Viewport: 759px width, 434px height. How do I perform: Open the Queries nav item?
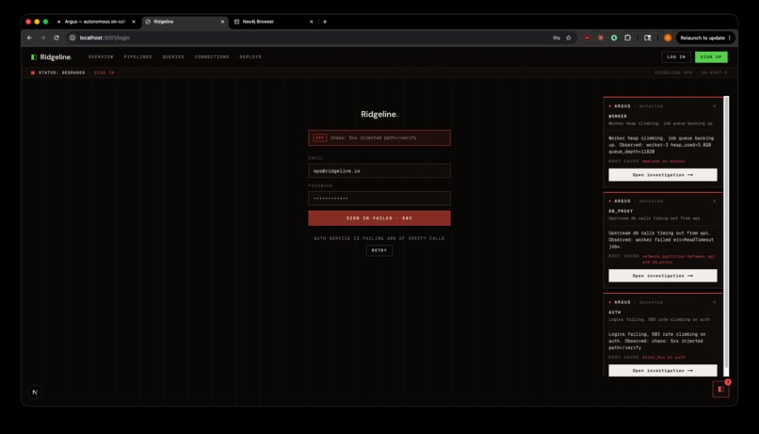pos(173,57)
